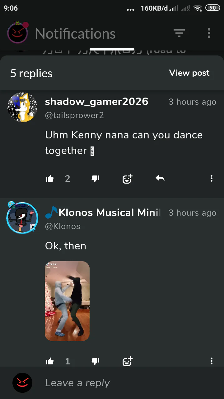This screenshot has width=224, height=399.
Task: Open the Notifications overflow menu
Action: coord(209,33)
